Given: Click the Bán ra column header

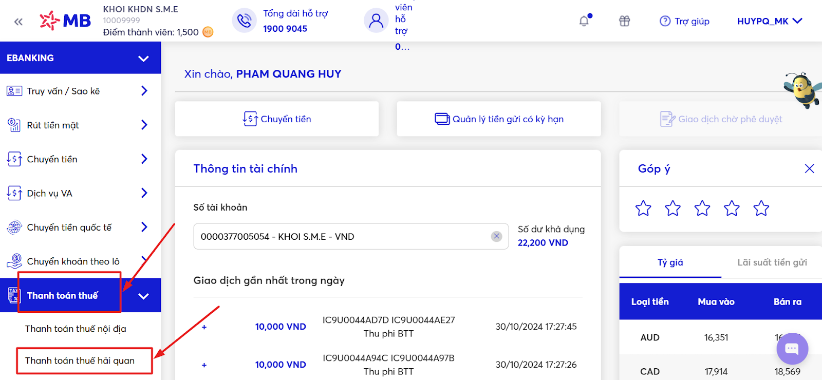Looking at the screenshot, I should (788, 302).
